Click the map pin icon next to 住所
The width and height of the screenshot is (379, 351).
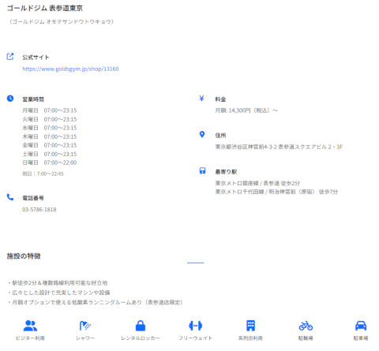[202, 134]
